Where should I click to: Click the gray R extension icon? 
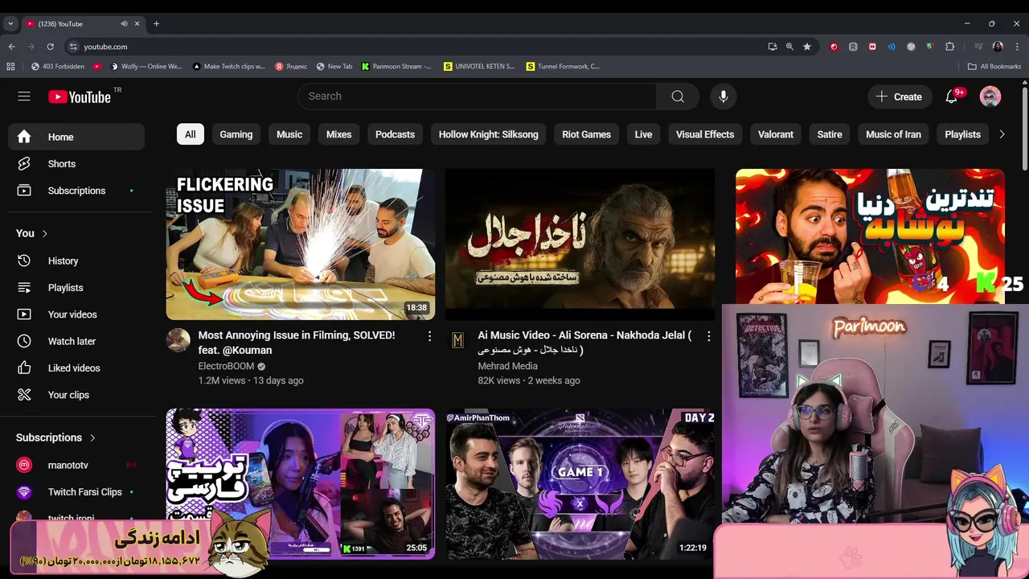point(853,47)
